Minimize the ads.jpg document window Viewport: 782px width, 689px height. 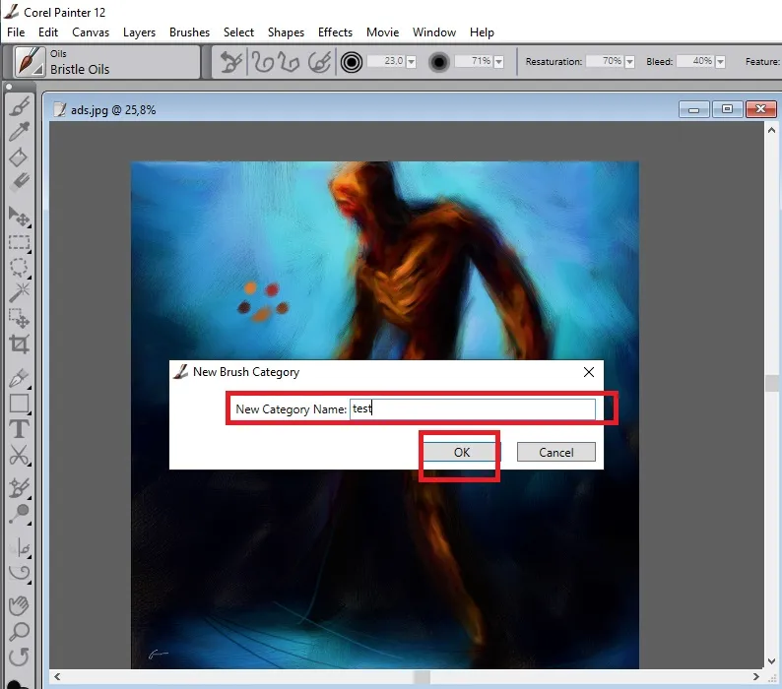(x=693, y=109)
